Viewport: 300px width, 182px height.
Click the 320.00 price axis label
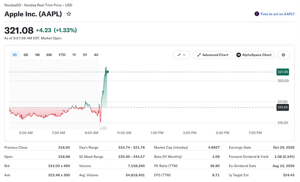tap(283, 81)
